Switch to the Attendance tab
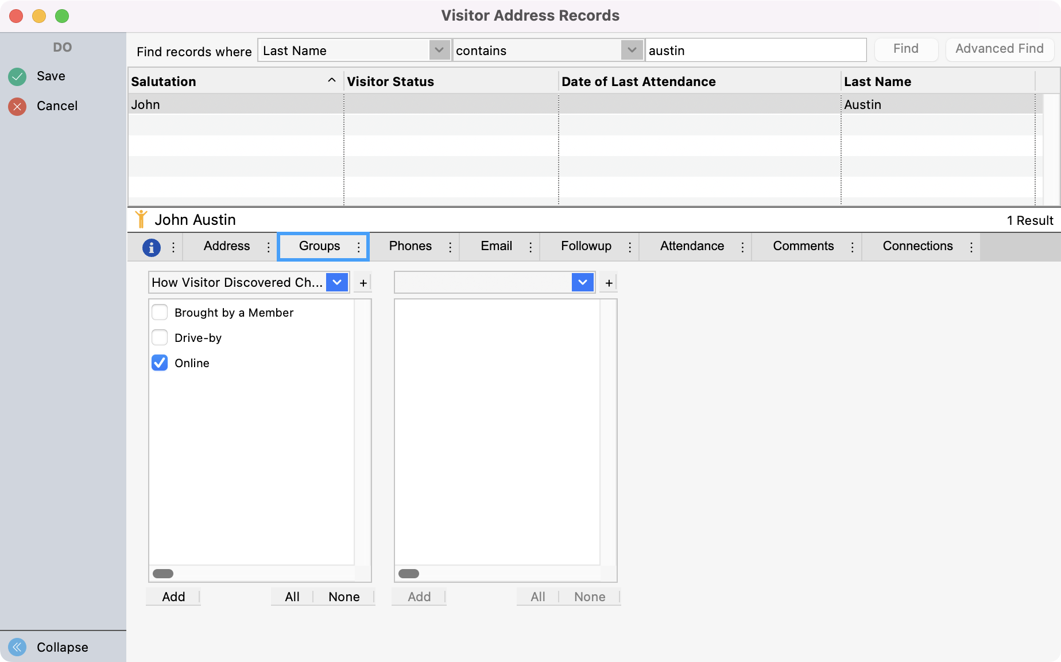 [692, 246]
